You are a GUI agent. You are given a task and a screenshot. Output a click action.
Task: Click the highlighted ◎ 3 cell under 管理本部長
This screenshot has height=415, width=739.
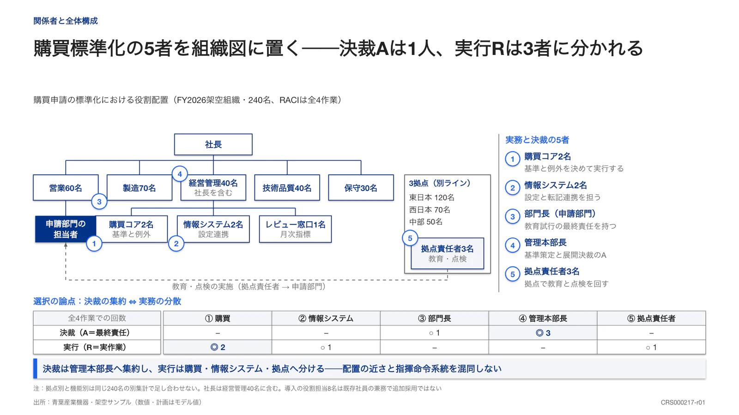pyautogui.click(x=543, y=332)
